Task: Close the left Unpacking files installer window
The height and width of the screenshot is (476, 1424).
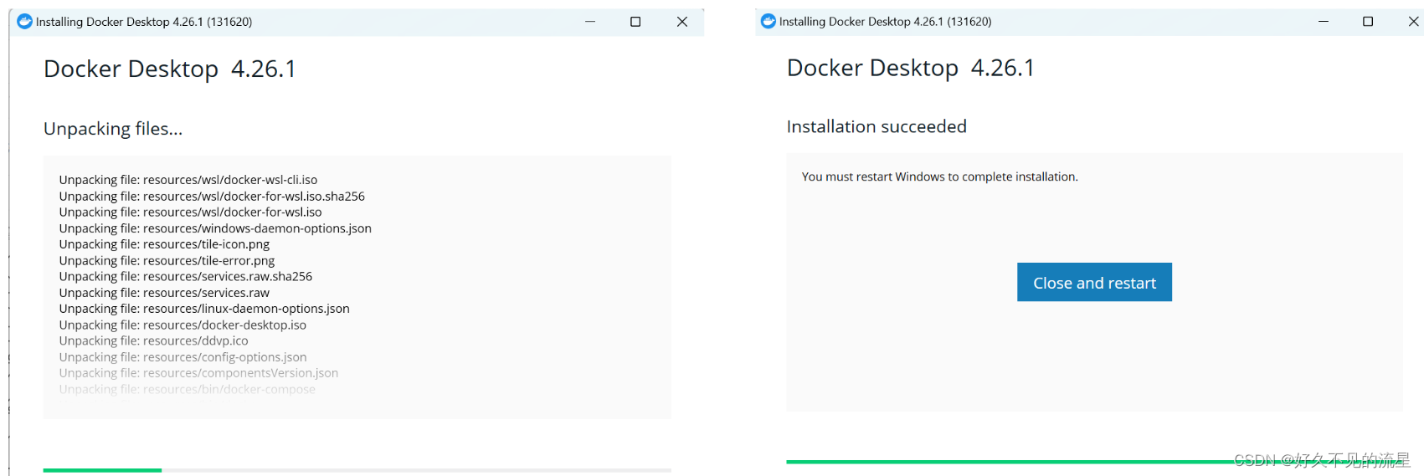Action: pyautogui.click(x=682, y=22)
